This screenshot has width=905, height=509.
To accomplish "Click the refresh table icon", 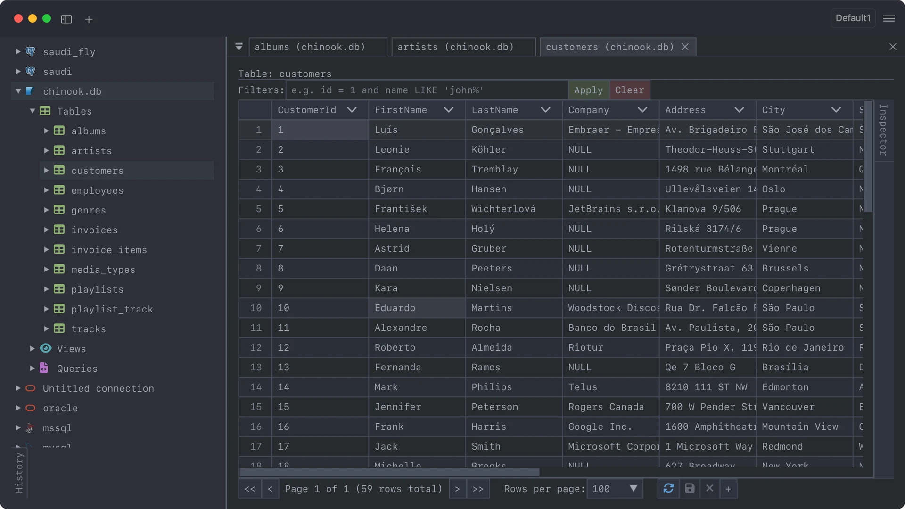I will (668, 488).
